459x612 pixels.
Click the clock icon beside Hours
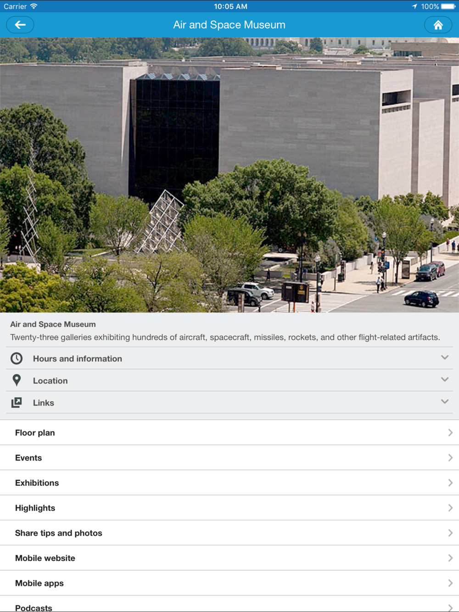tap(17, 358)
